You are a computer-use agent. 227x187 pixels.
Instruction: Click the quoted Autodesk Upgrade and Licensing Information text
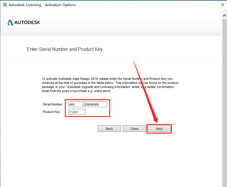(99, 87)
